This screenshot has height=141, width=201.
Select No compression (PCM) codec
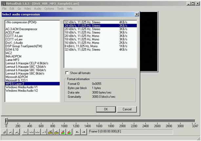32,22
